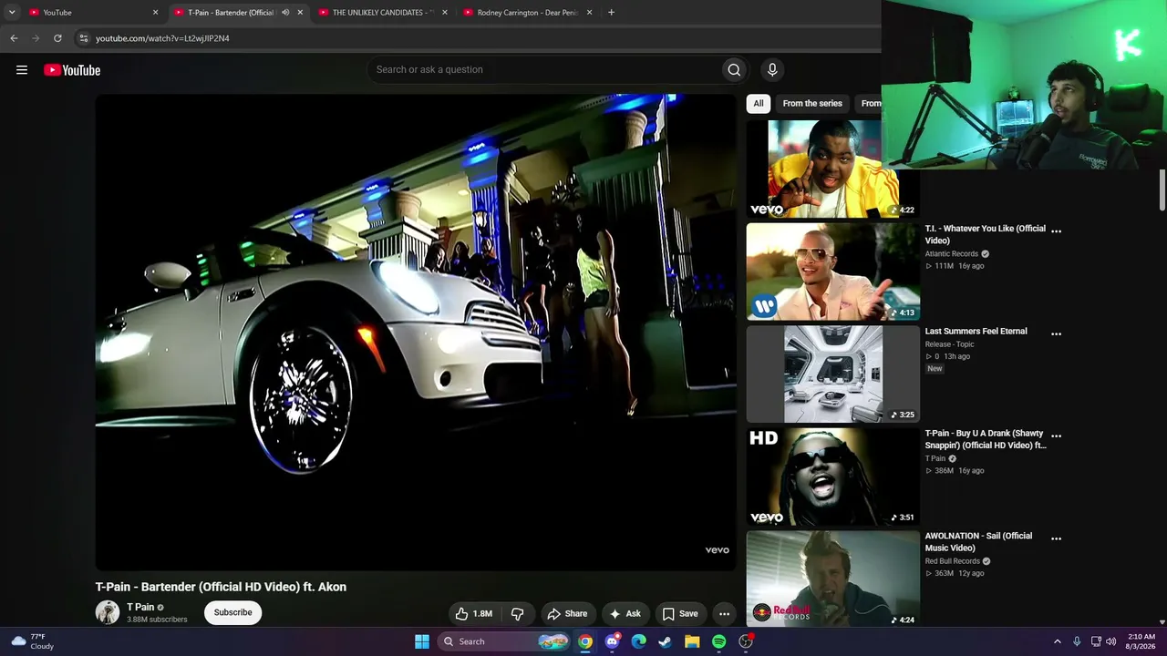The width and height of the screenshot is (1167, 656).
Task: Open more actions below the video
Action: pyautogui.click(x=724, y=613)
